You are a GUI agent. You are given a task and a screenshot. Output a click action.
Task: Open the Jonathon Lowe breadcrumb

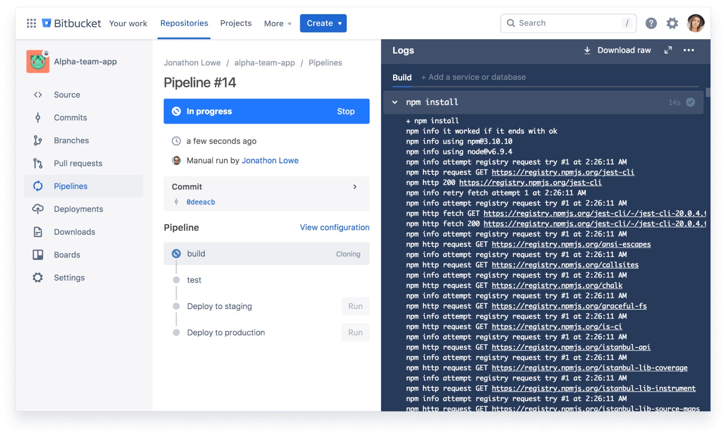point(192,63)
